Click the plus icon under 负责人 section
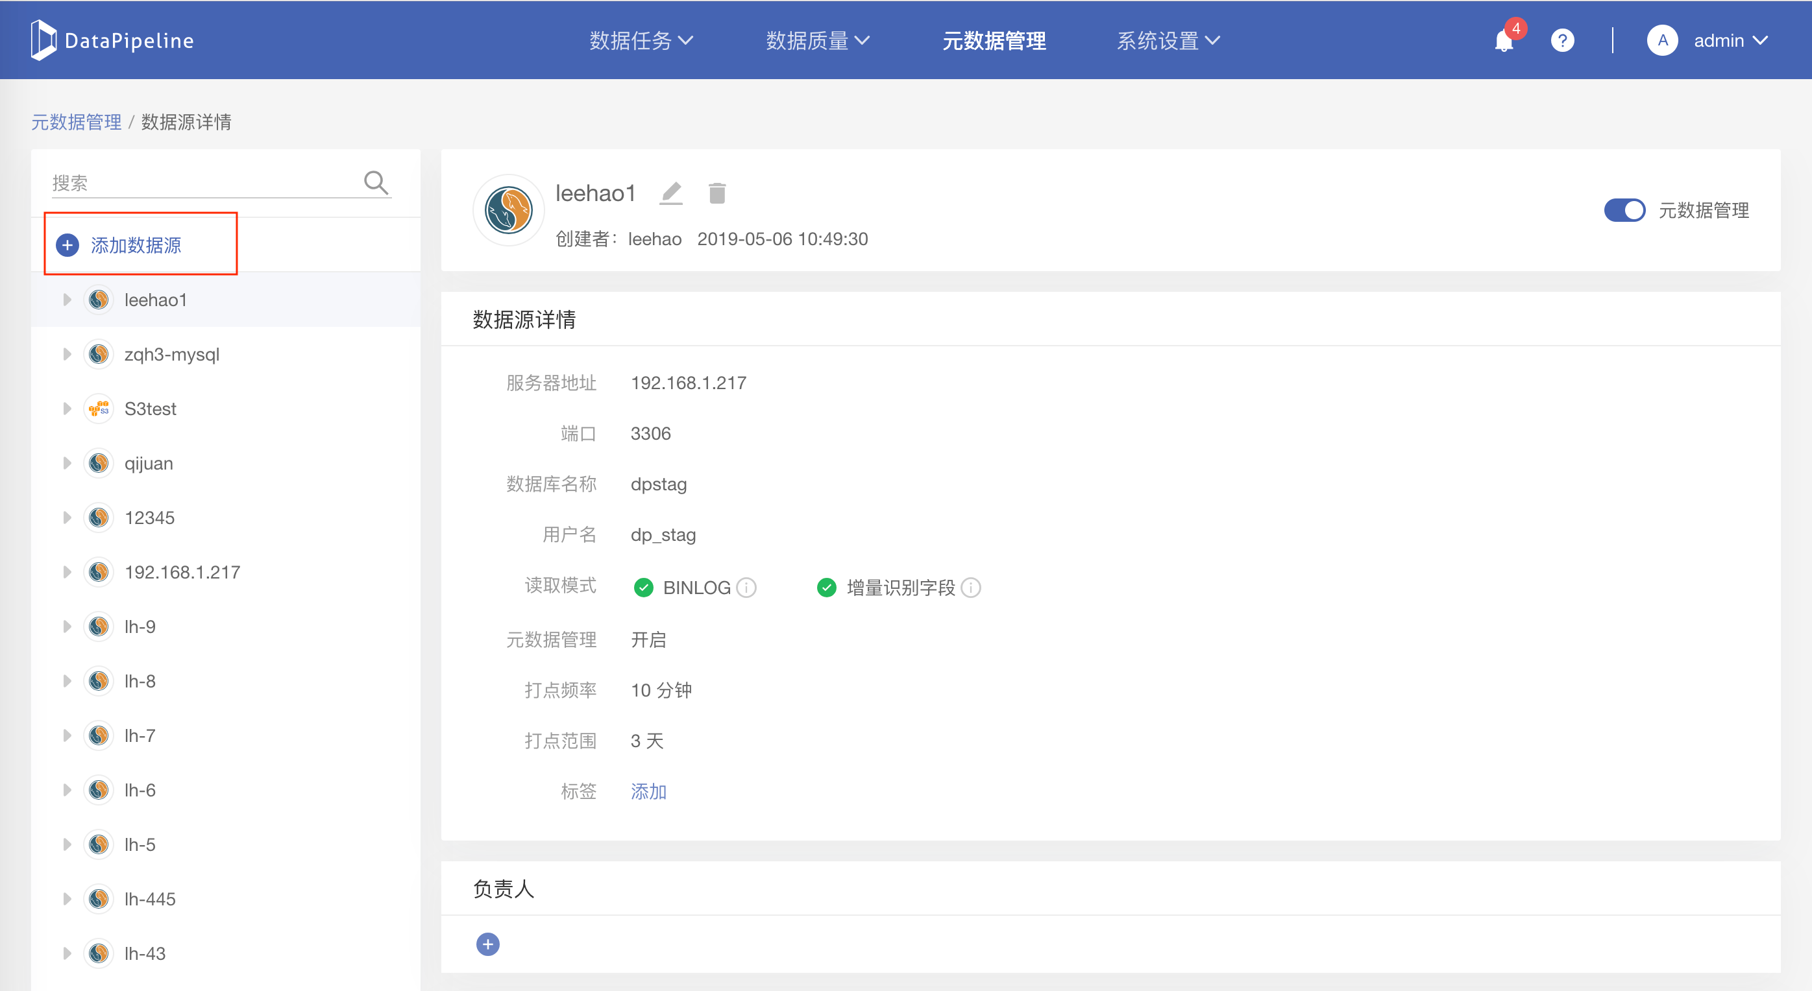This screenshot has height=991, width=1812. click(x=487, y=944)
